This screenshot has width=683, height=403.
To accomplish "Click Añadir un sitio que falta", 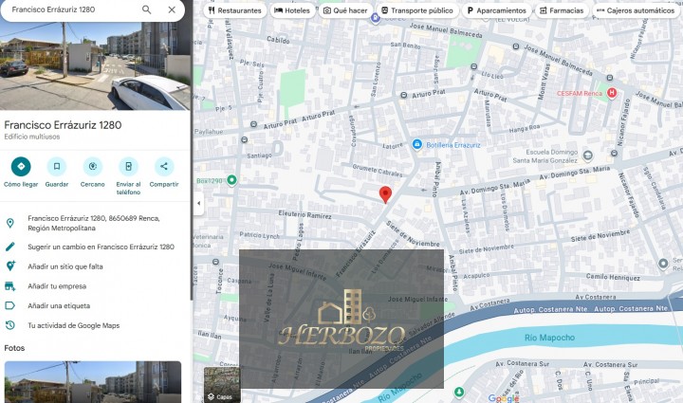I will (x=65, y=266).
